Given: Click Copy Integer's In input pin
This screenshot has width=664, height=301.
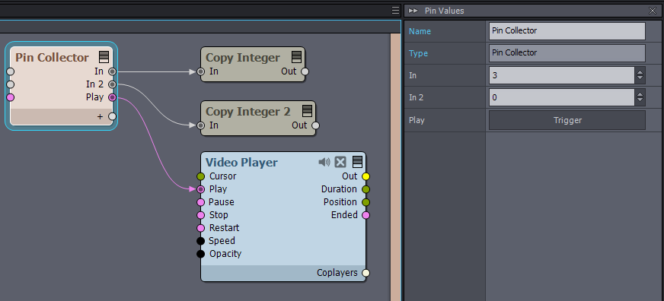Looking at the screenshot, I should coord(201,71).
